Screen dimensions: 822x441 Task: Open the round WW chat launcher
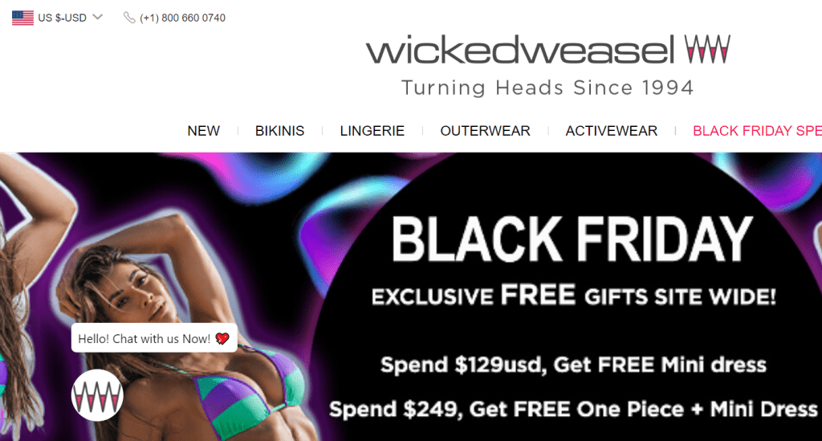[97, 395]
